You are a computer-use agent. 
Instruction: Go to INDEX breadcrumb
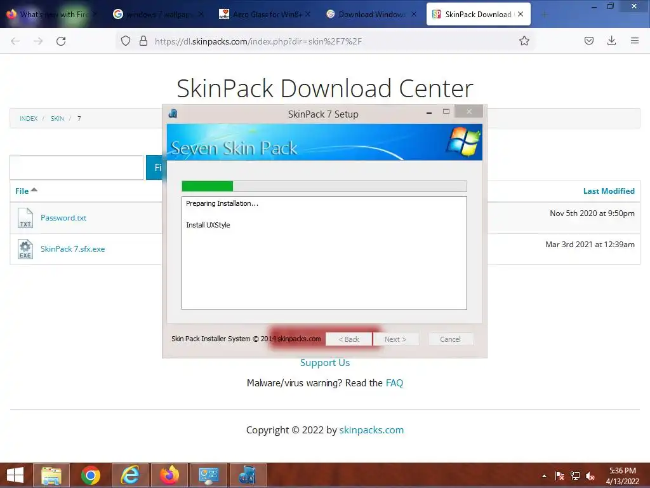coord(29,119)
